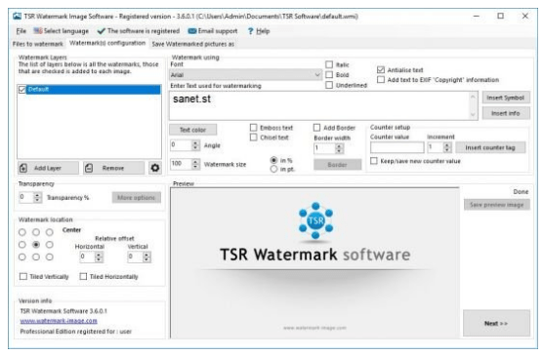Select top-left watermark location radio
Viewport: 544px width, 356px height.
[x=22, y=232]
